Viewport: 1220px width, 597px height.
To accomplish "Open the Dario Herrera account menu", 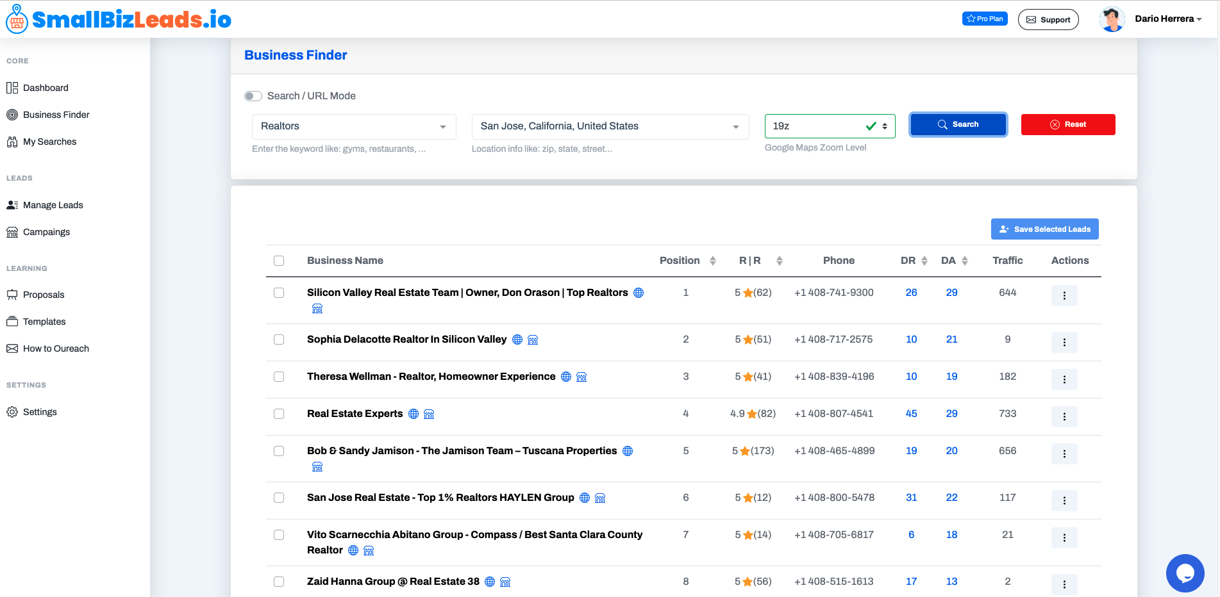I will [1168, 19].
